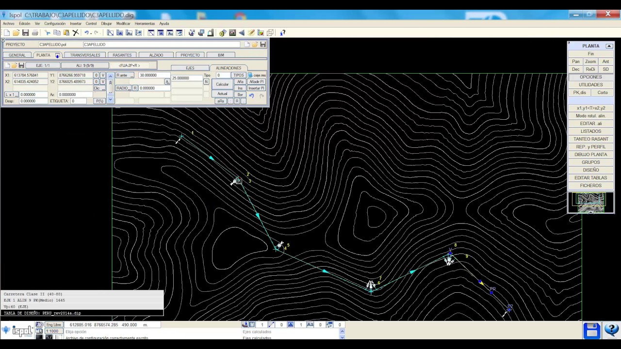Save the project using the PROYECTO row disk icon
Screen dimensions: 621x349
coord(263,45)
